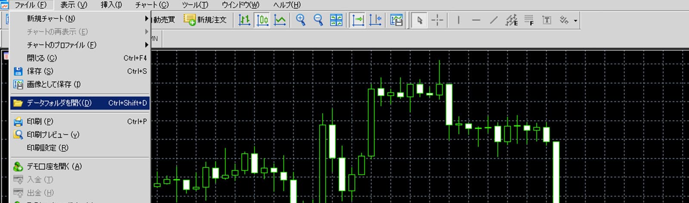Pick the Fibonacci retracement tool
The image size is (689, 203).
[x=529, y=20]
